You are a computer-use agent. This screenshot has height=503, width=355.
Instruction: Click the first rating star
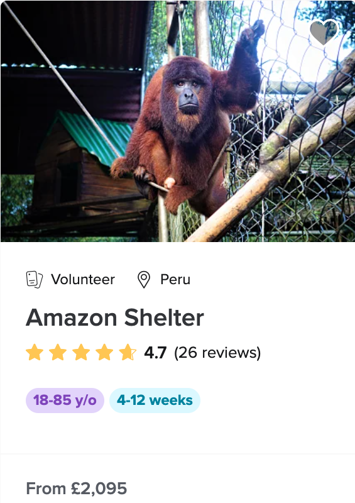pos(35,352)
